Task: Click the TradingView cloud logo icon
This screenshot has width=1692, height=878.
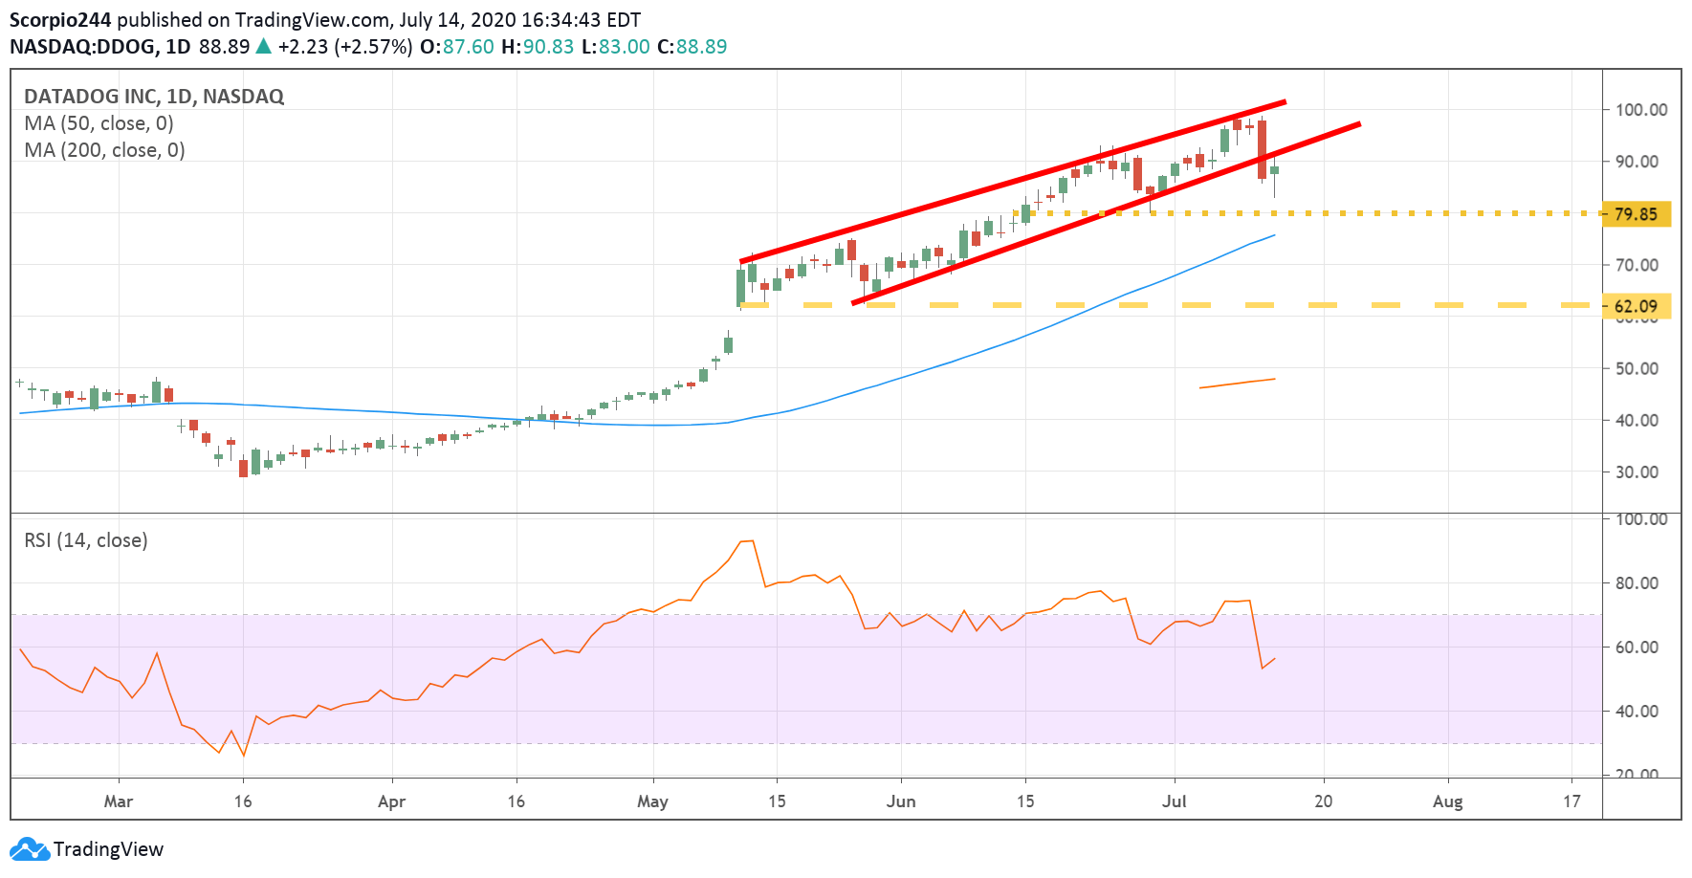Action: point(29,849)
